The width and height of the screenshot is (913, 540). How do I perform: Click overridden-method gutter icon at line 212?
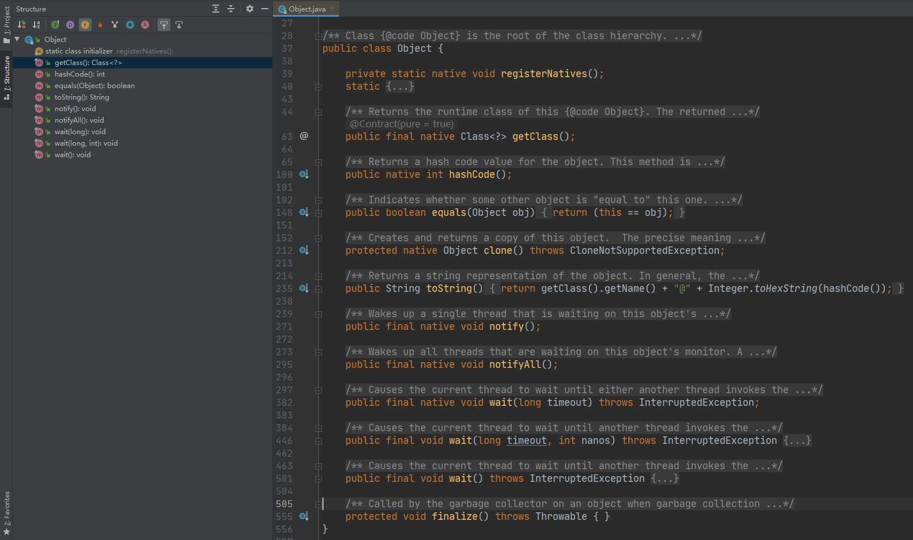pos(304,250)
